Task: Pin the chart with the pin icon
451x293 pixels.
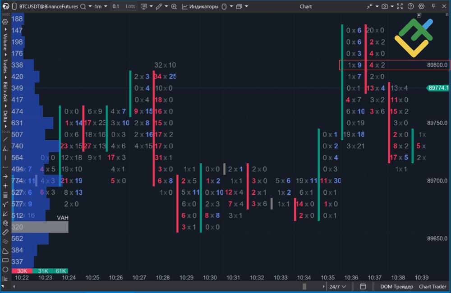Action: [x=433, y=6]
